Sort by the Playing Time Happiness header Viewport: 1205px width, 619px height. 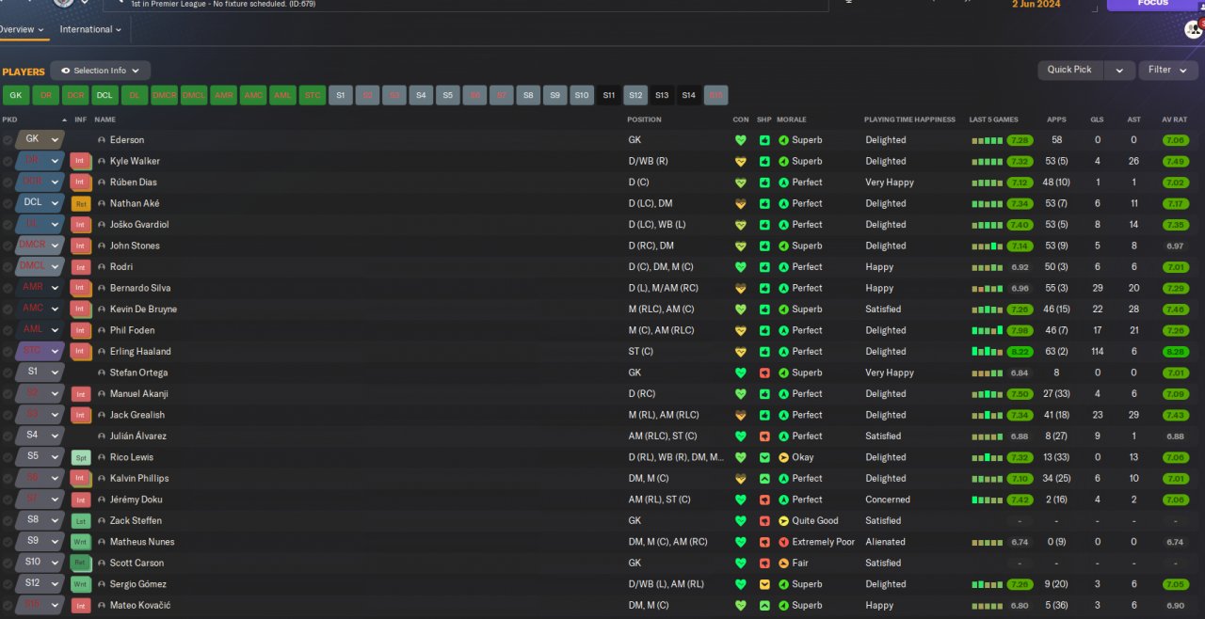tap(909, 119)
